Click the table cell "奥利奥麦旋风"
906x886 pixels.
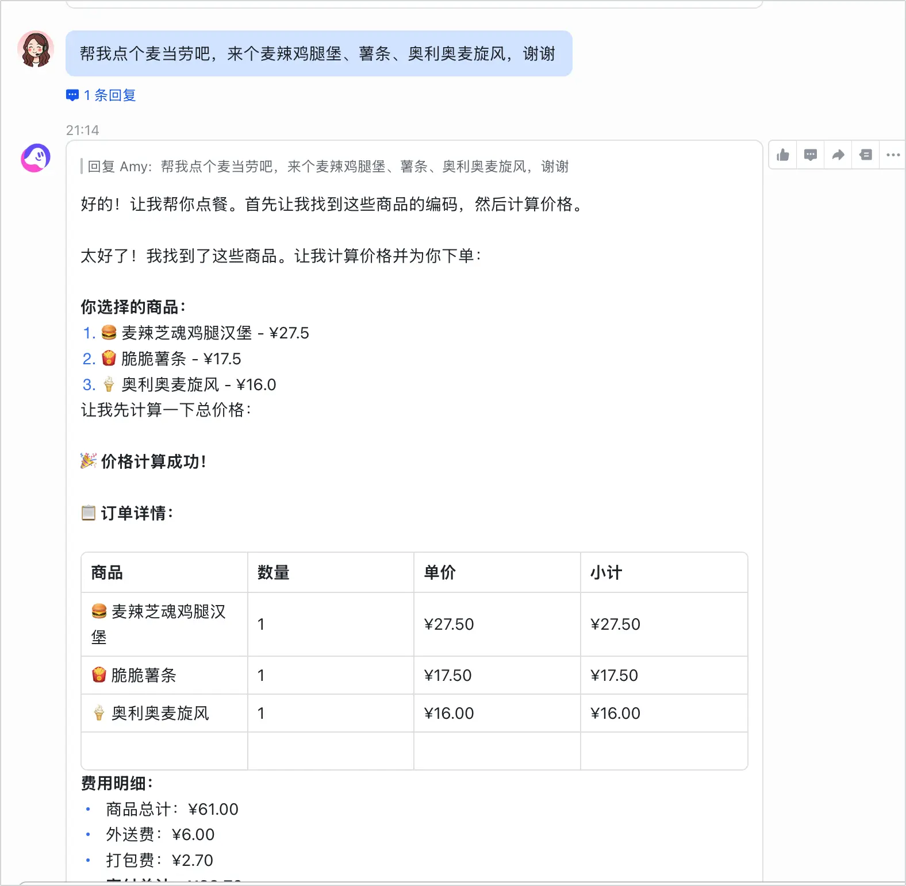point(164,713)
